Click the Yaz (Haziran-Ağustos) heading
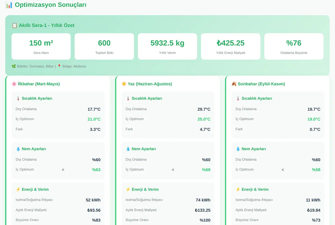Viewport: 335px width, 225px height. (150, 84)
